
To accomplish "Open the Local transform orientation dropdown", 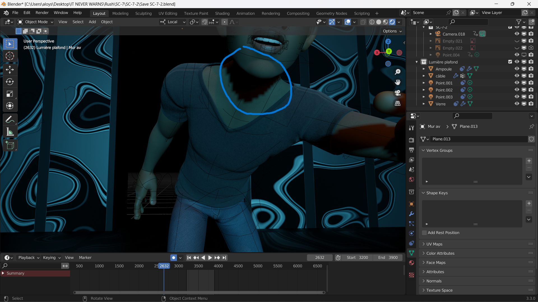I will (x=173, y=22).
